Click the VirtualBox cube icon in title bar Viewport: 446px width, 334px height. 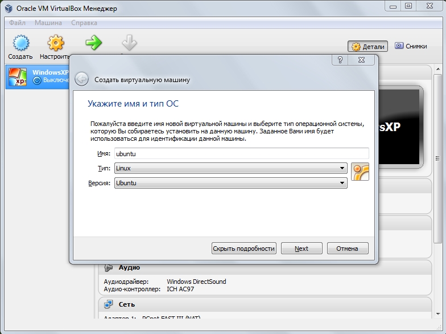tap(9, 9)
